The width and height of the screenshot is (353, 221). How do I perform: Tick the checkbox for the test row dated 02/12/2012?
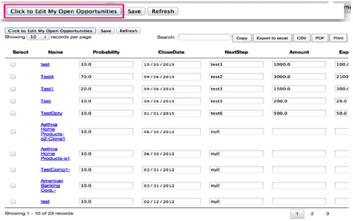coord(13,202)
